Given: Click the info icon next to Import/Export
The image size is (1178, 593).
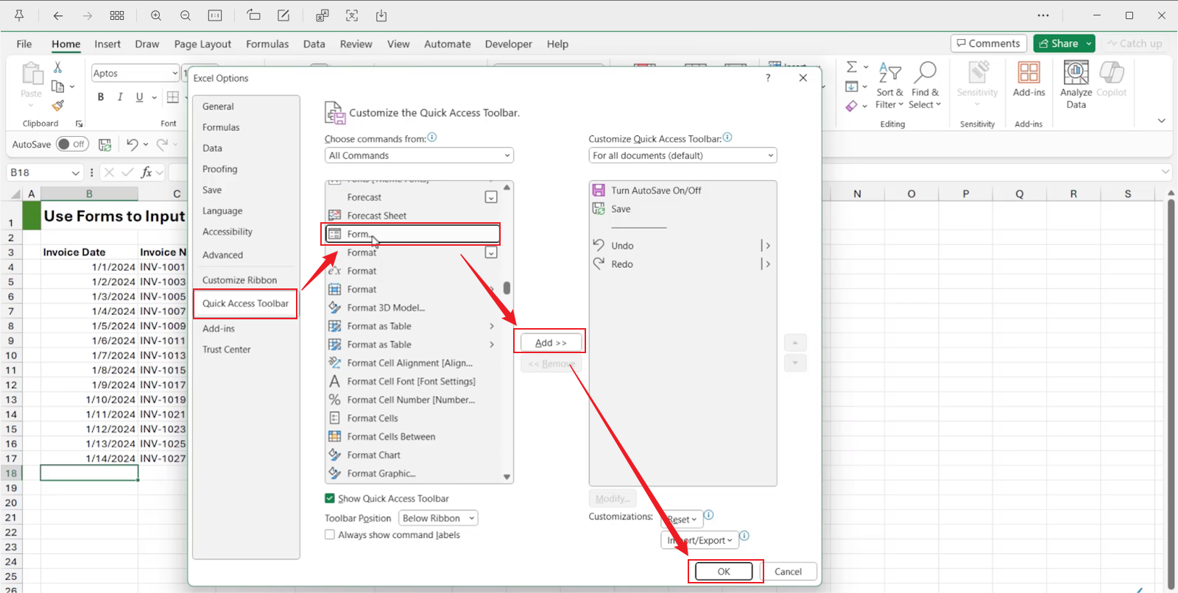Looking at the screenshot, I should [744, 536].
